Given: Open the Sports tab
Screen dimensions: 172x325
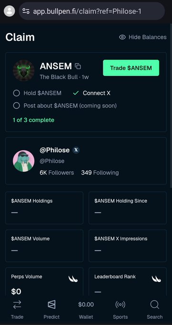Looking at the screenshot, I should pos(121,309).
